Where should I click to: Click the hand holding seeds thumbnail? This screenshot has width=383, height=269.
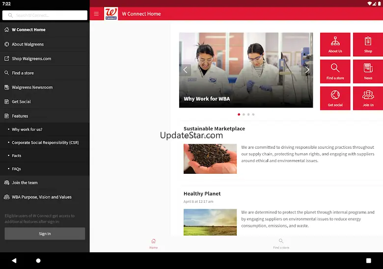(210, 159)
